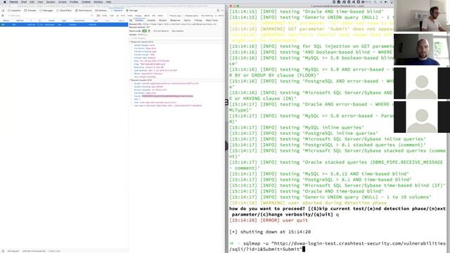Open the Response tab in request details
The width and height of the screenshot is (450, 253).
175,20
